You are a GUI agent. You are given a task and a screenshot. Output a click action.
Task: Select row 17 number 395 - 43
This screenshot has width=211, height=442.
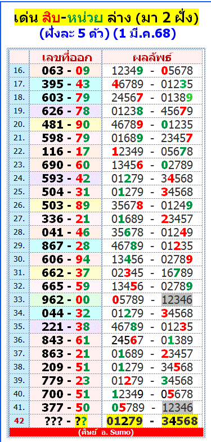coord(65,84)
